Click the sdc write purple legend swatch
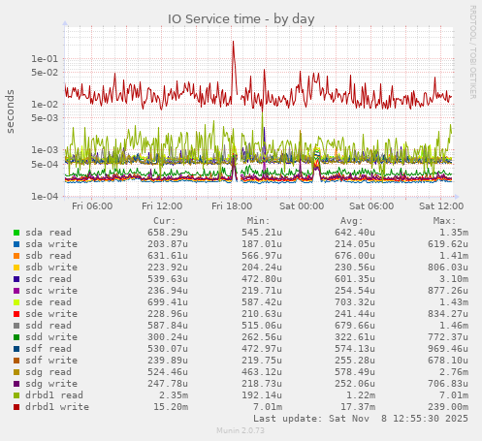The image size is (482, 441). pos(16,291)
